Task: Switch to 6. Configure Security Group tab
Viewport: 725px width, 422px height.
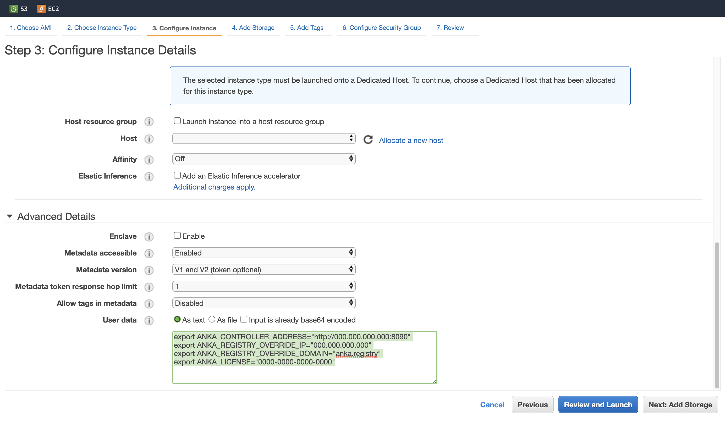Action: tap(381, 28)
